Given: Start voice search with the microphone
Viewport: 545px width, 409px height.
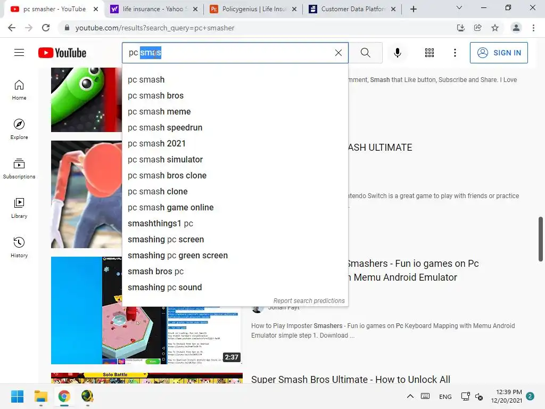Looking at the screenshot, I should 397,53.
